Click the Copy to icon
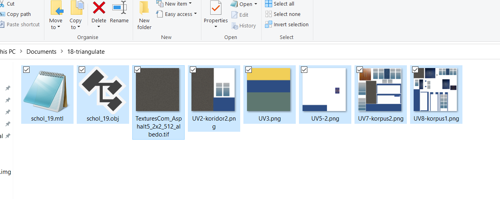Viewport: 500px width, 199px height. point(77,8)
